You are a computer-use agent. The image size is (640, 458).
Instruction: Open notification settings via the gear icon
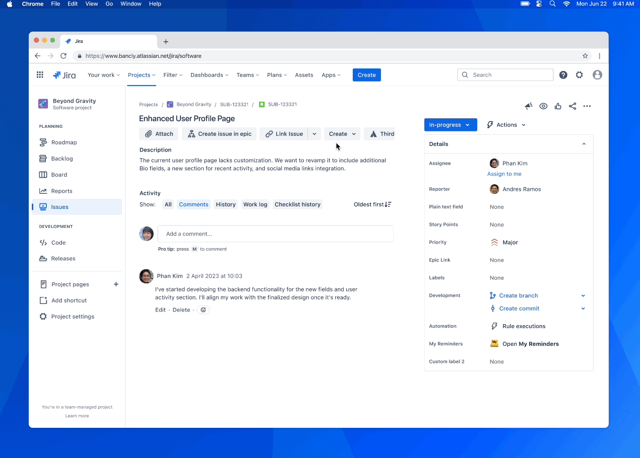coord(579,74)
